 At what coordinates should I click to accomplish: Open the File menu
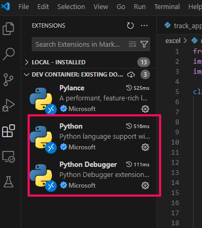(x=24, y=7)
